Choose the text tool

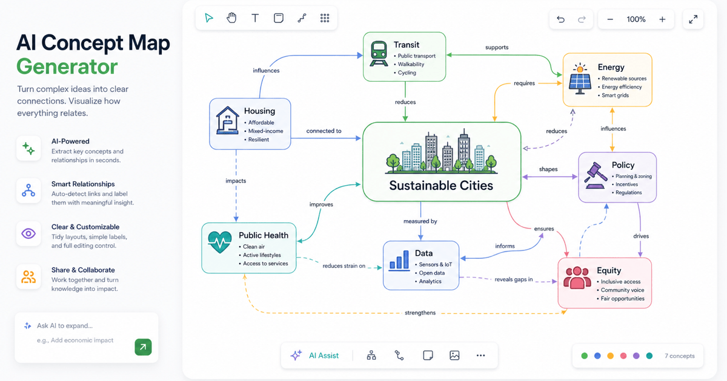coord(255,18)
